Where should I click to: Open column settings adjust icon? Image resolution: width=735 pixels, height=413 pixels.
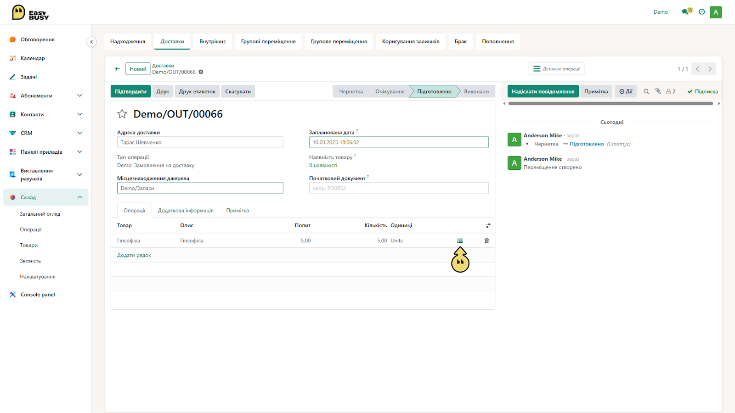click(488, 225)
